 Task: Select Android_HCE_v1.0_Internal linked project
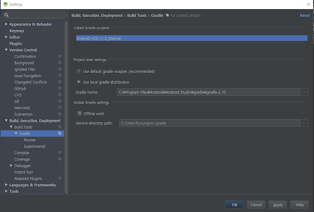point(192,38)
